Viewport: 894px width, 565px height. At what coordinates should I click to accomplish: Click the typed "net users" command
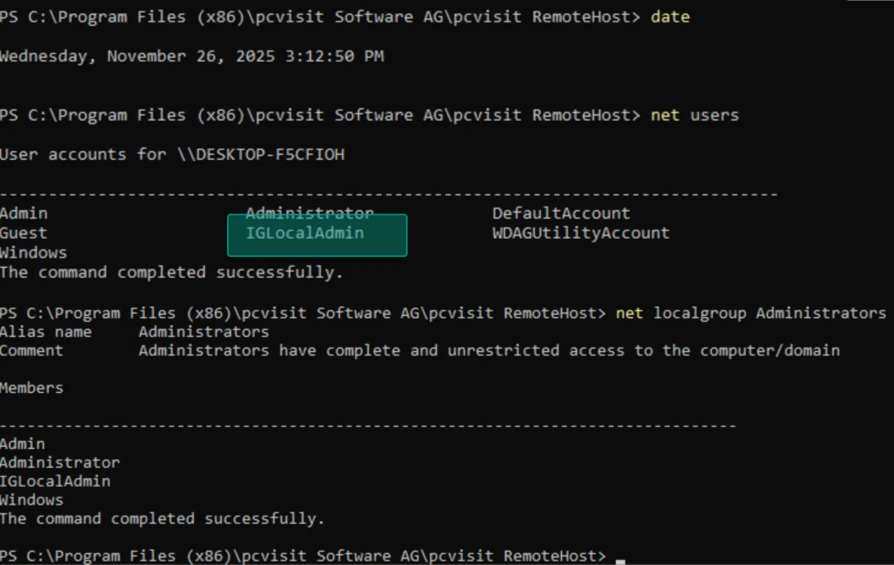click(x=694, y=115)
